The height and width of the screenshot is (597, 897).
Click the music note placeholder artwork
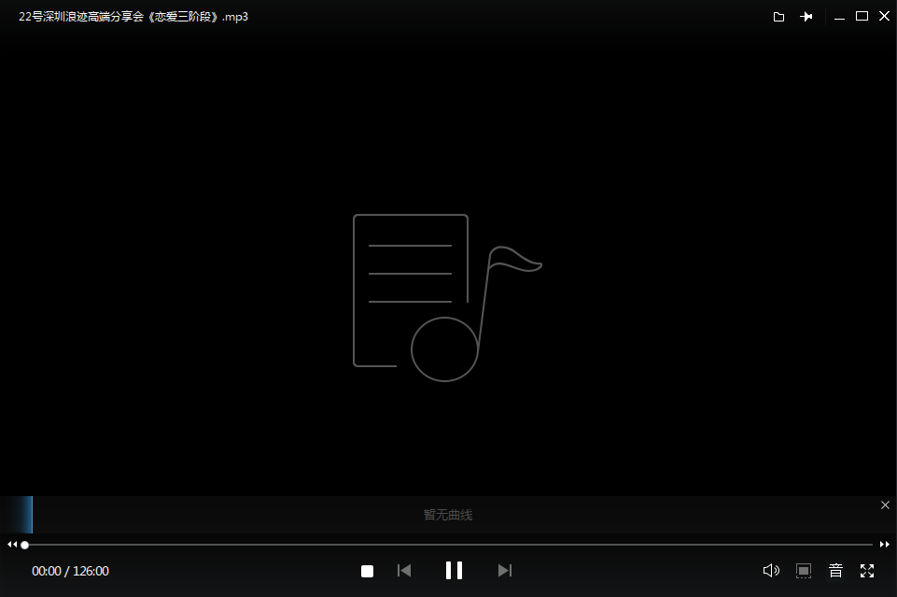point(447,298)
